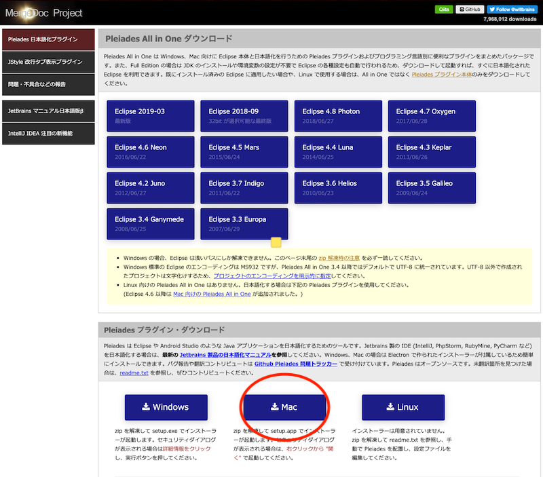The height and width of the screenshot is (477, 543).
Task: Open the プロジェクトのエンコーディングを明示的に指定 link
Action: tap(272, 276)
